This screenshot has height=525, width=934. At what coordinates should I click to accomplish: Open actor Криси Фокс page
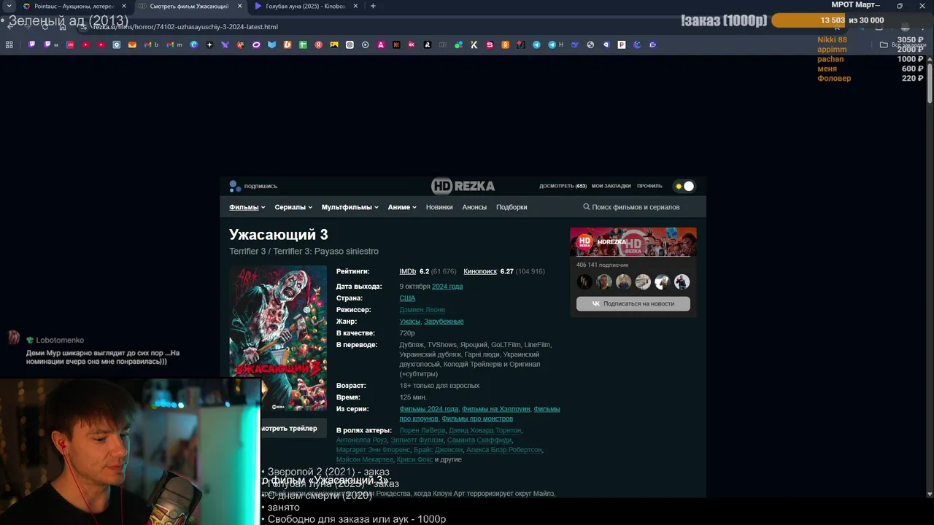[x=414, y=460]
